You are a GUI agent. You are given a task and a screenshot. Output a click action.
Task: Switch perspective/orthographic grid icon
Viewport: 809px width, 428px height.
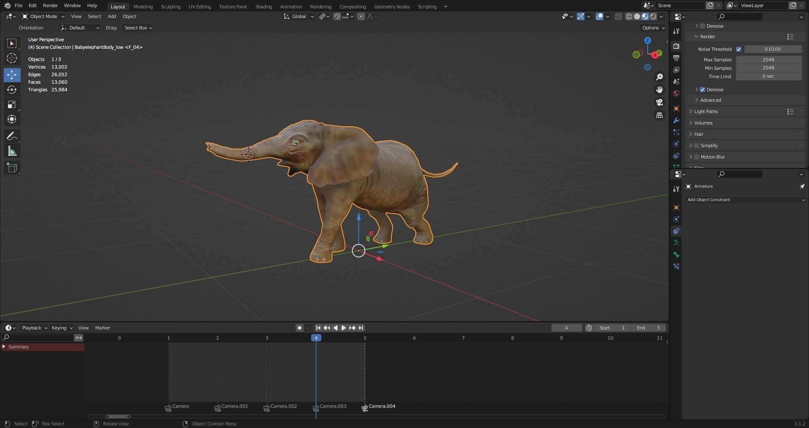(659, 115)
